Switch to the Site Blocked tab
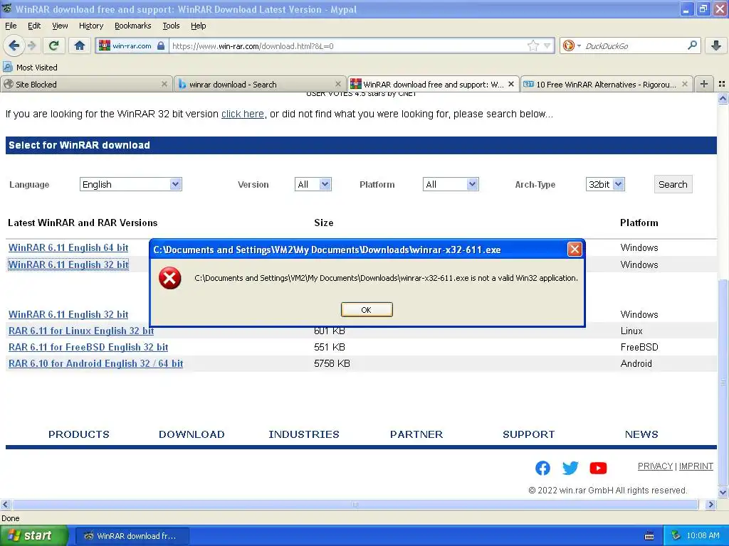Viewport: 729px width, 546px height. (86, 84)
